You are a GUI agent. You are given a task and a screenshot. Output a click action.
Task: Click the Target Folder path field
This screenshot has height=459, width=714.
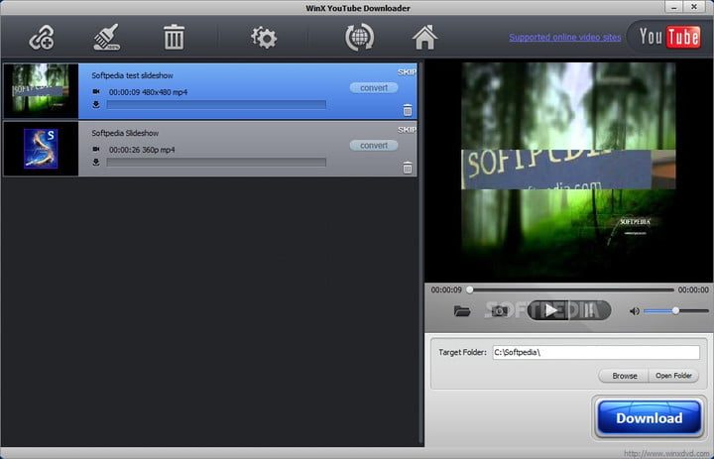[595, 352]
